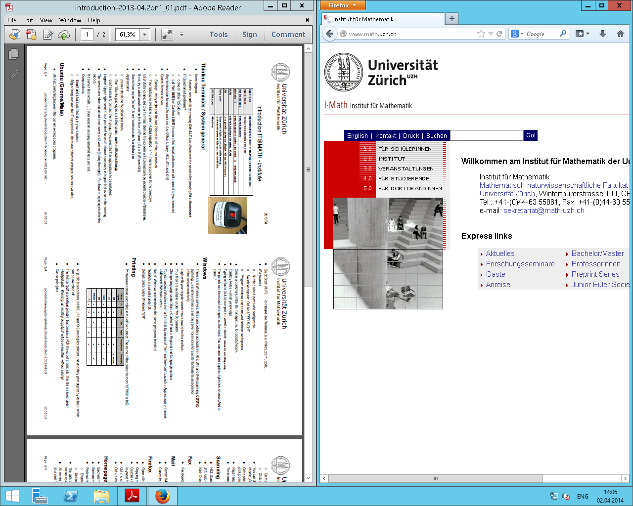
Task: Open the Edit menu
Action: point(28,20)
